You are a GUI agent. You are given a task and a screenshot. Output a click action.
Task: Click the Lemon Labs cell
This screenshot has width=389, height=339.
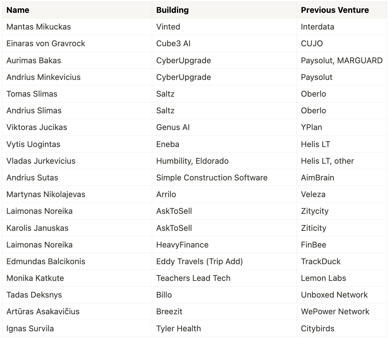(x=342, y=278)
